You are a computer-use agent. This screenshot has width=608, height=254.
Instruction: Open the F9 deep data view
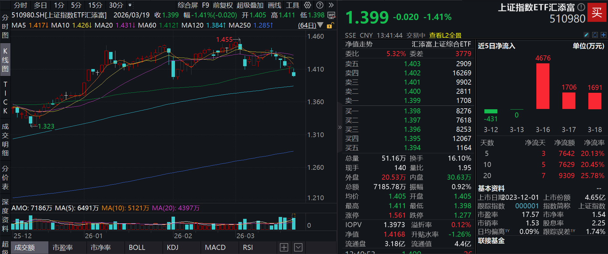coord(205,5)
